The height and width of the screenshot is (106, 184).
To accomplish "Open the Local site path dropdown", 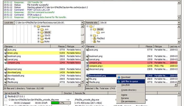I will [82, 23].
